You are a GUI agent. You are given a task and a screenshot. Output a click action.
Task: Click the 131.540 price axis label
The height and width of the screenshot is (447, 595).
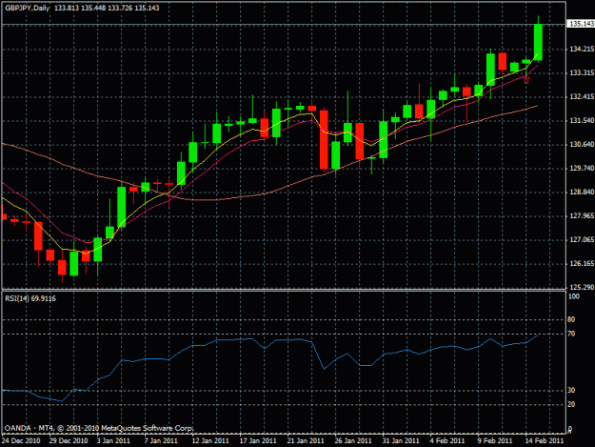582,121
